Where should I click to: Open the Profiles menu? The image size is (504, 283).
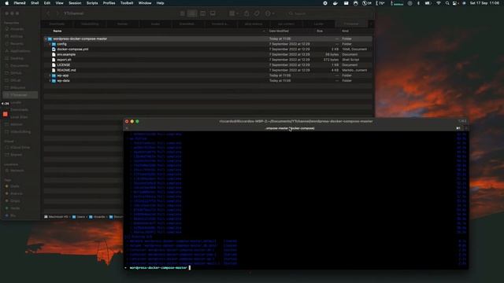pos(109,3)
